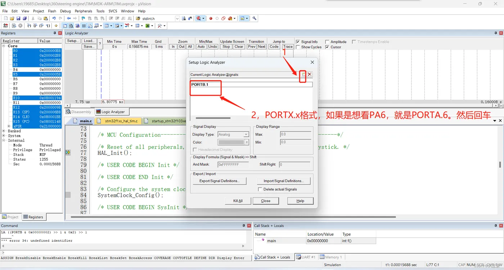
Task: Show next statement with yellow arrow icon
Action: tap(56, 26)
